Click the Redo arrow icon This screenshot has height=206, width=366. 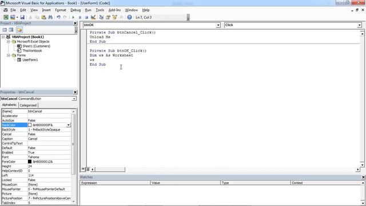click(x=65, y=17)
